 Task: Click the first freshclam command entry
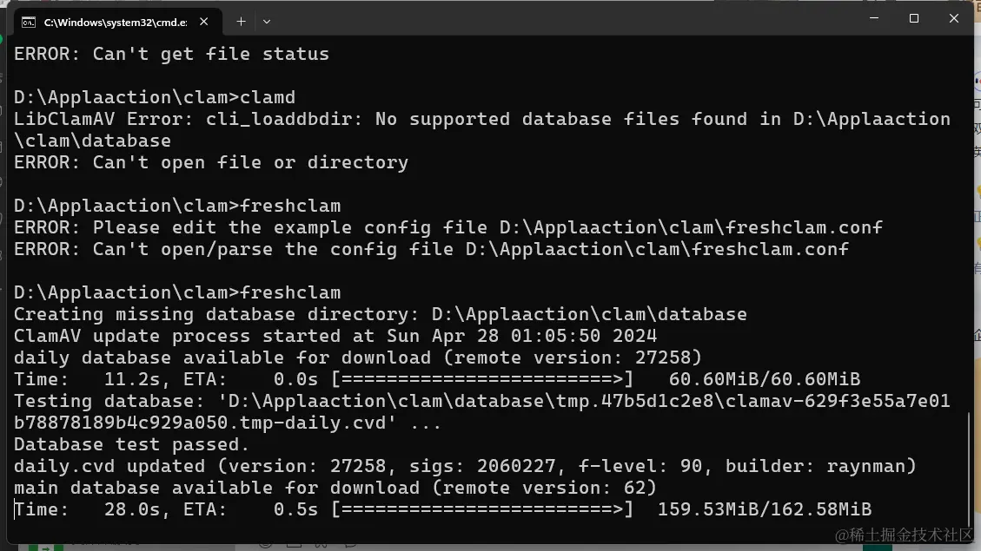[x=290, y=206]
